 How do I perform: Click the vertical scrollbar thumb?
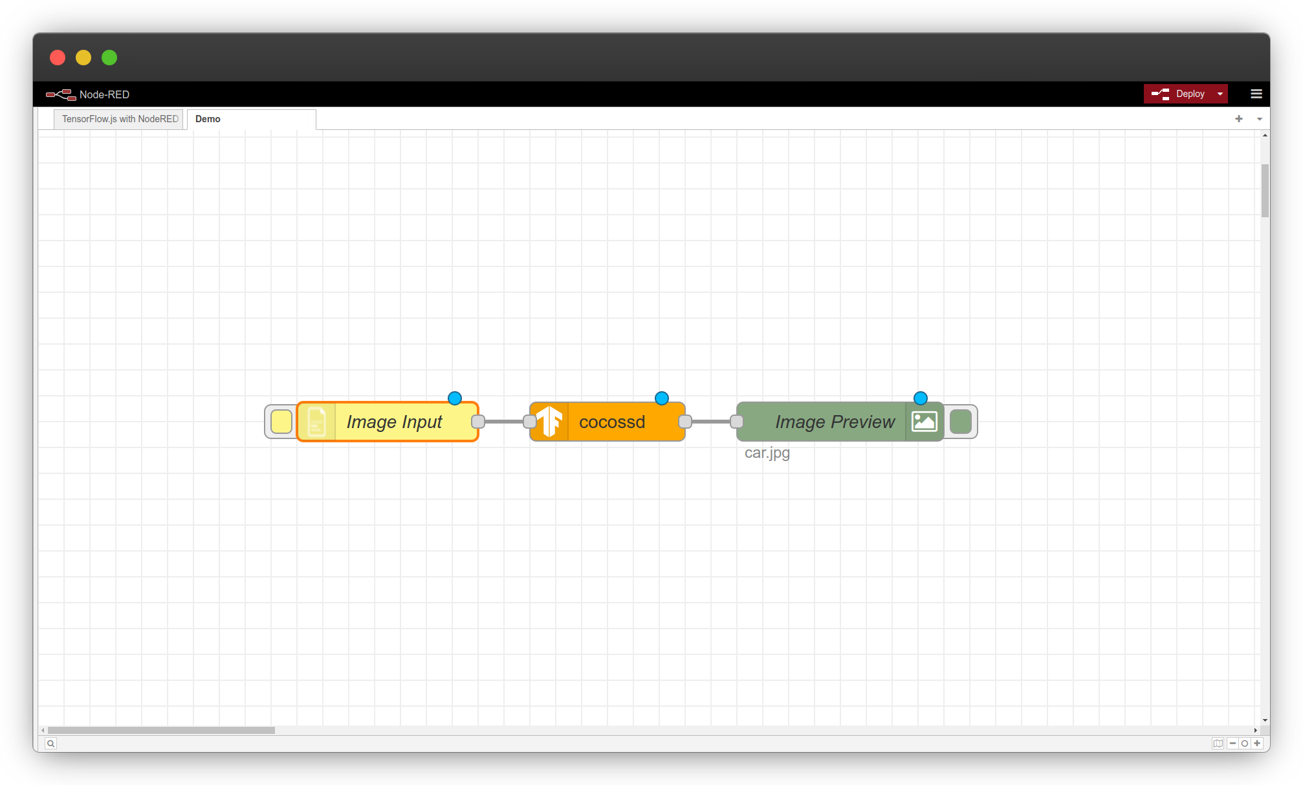(1265, 191)
